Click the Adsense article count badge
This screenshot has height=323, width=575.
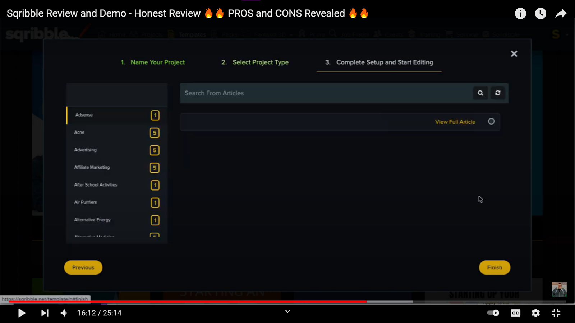point(155,115)
